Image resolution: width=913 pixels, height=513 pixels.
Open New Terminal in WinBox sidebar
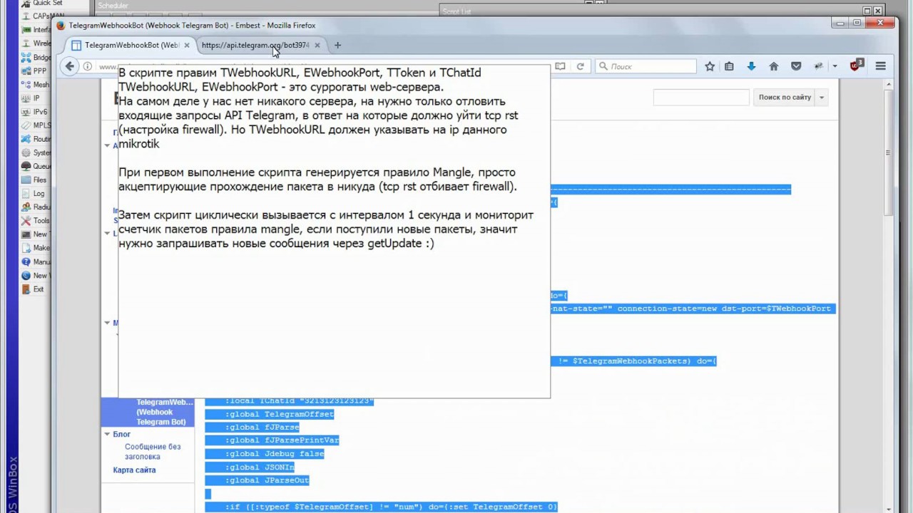click(x=36, y=234)
